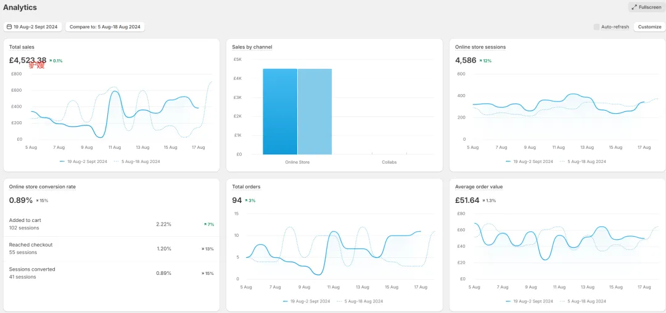The height and width of the screenshot is (313, 666).
Task: Click the 13% decrease indicator in Reached checkout row
Action: point(208,249)
